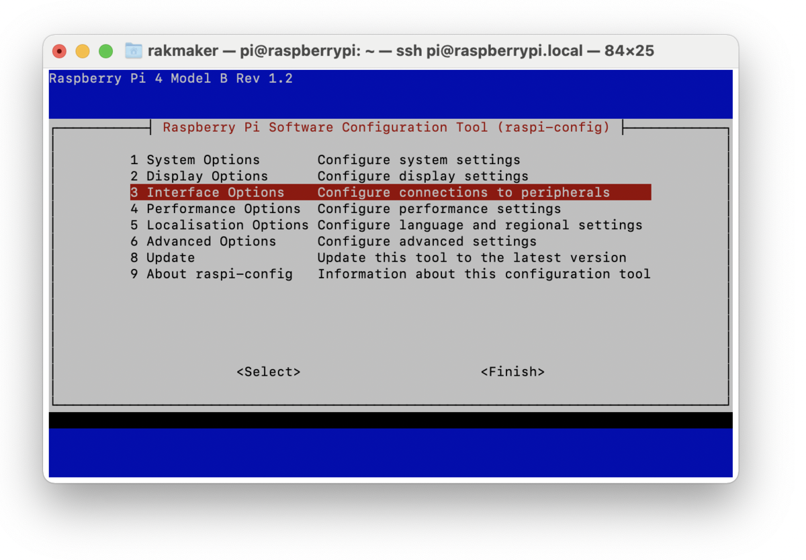Click 'Configure display settings' description
Image resolution: width=806 pixels, height=560 pixels.
point(422,176)
